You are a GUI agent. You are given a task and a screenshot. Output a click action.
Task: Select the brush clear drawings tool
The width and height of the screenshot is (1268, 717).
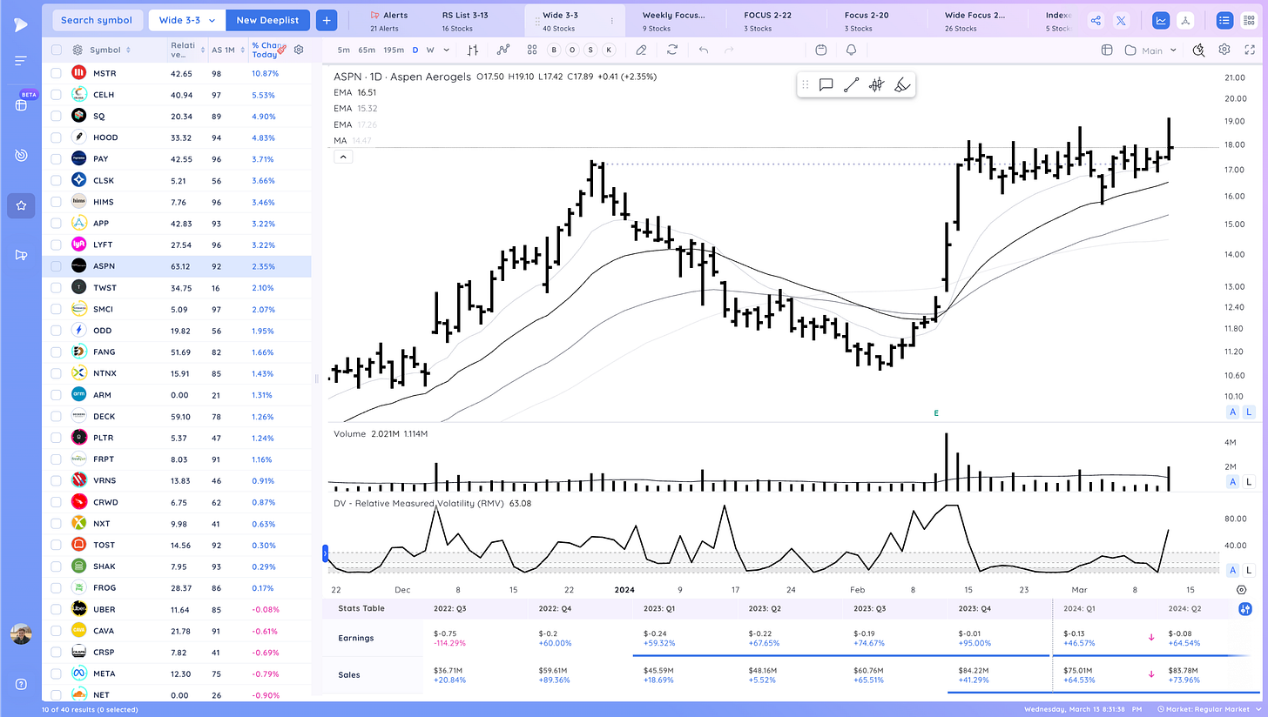[901, 84]
